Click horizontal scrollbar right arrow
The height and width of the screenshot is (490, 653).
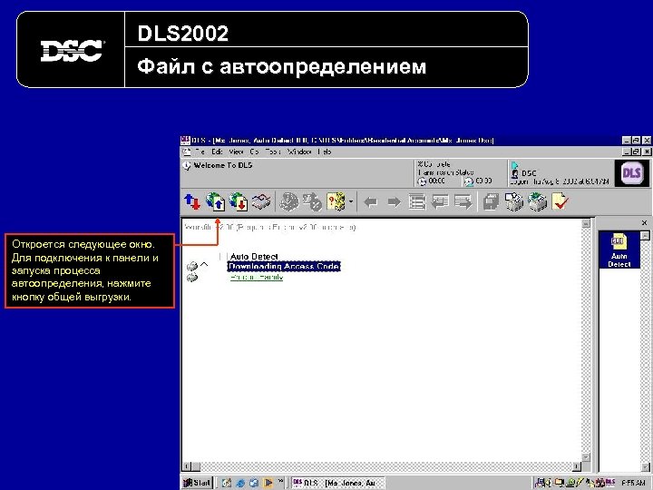pyautogui.click(x=577, y=466)
